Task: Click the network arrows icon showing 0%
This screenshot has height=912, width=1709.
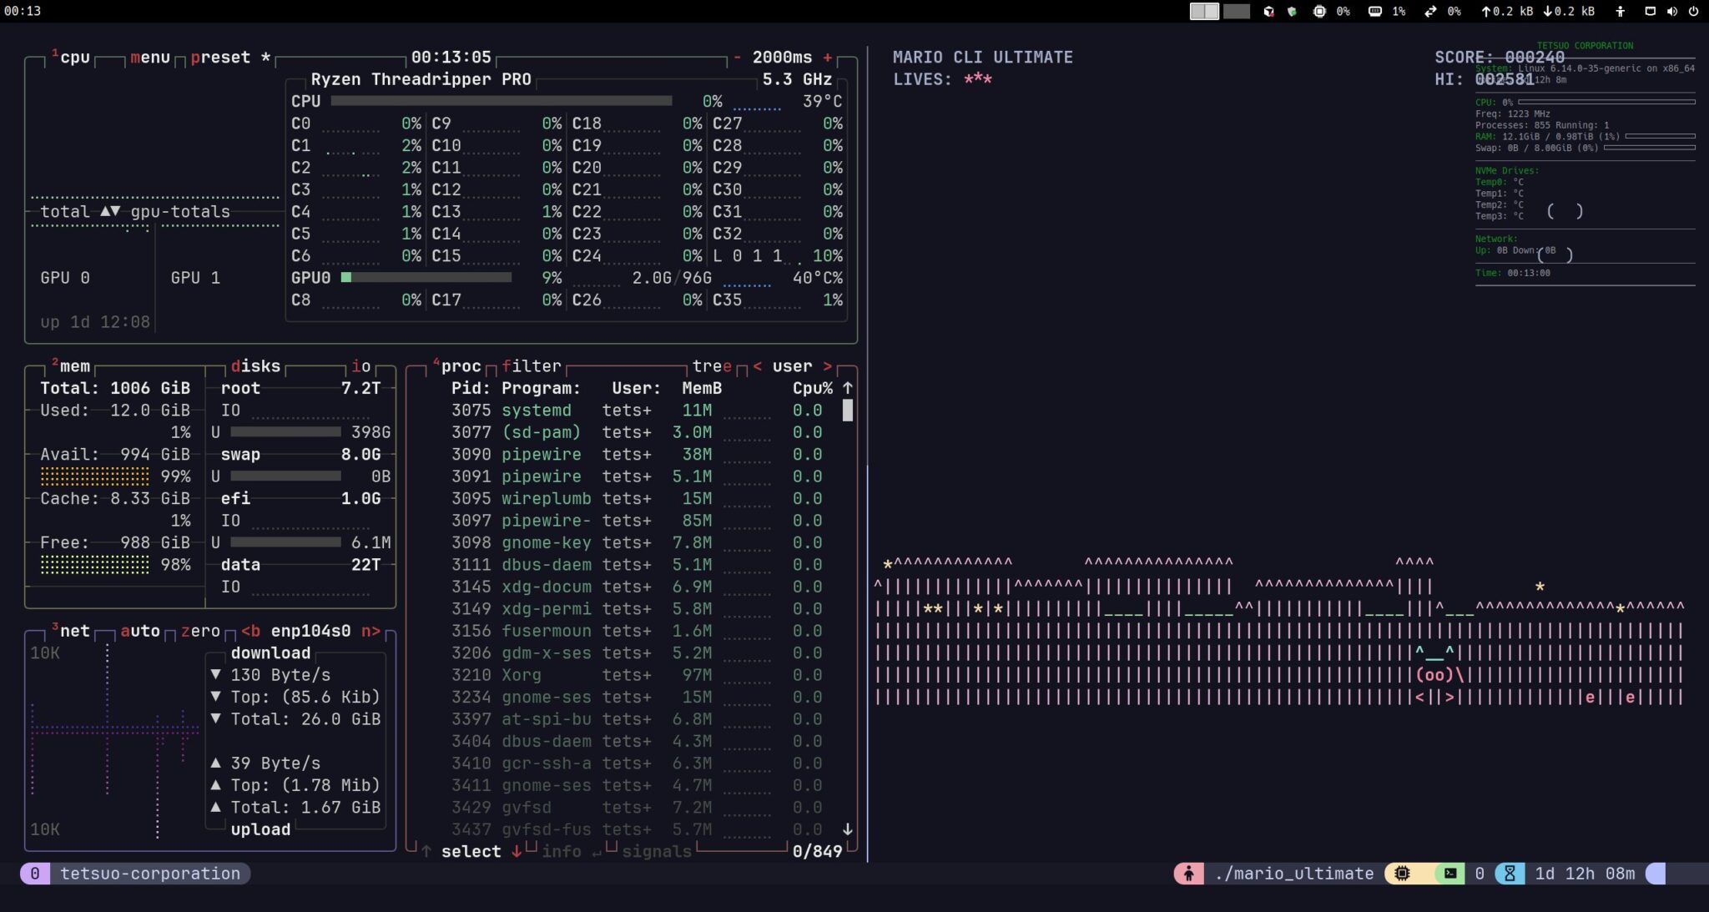Action: [1433, 12]
